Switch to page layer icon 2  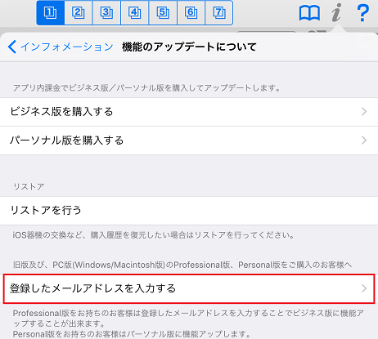tap(79, 13)
